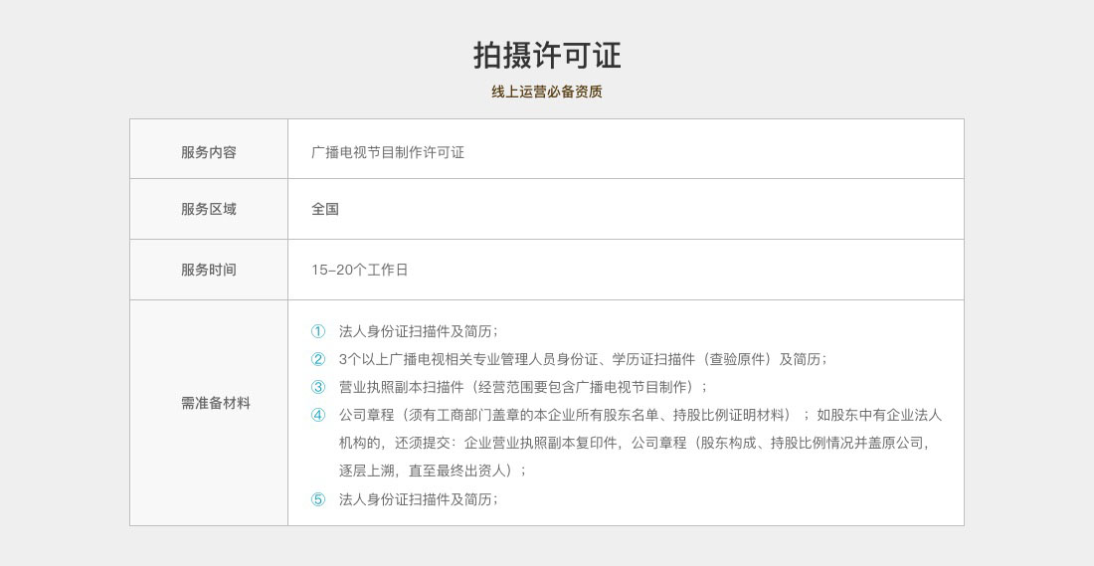Click the 线上运营必备资质 subtitle
The height and width of the screenshot is (566, 1094).
click(547, 92)
